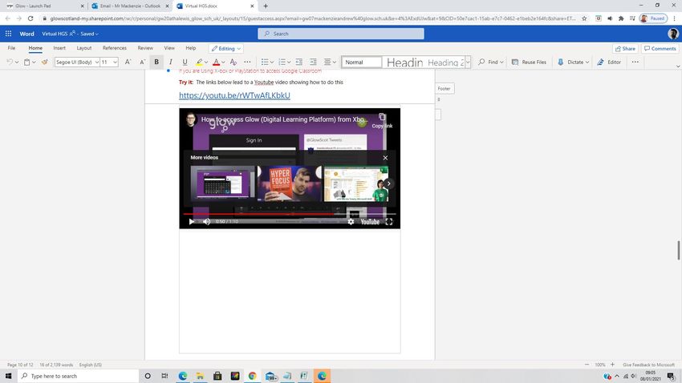Screen dimensions: 682x383
Task: Switch to the References ribbon tab
Action: coord(115,48)
